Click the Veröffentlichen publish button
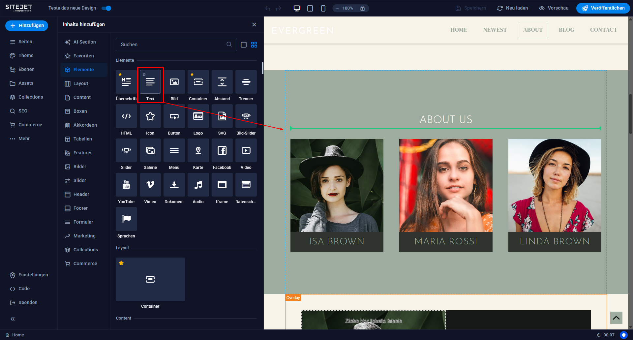Image resolution: width=633 pixels, height=340 pixels. click(x=603, y=8)
